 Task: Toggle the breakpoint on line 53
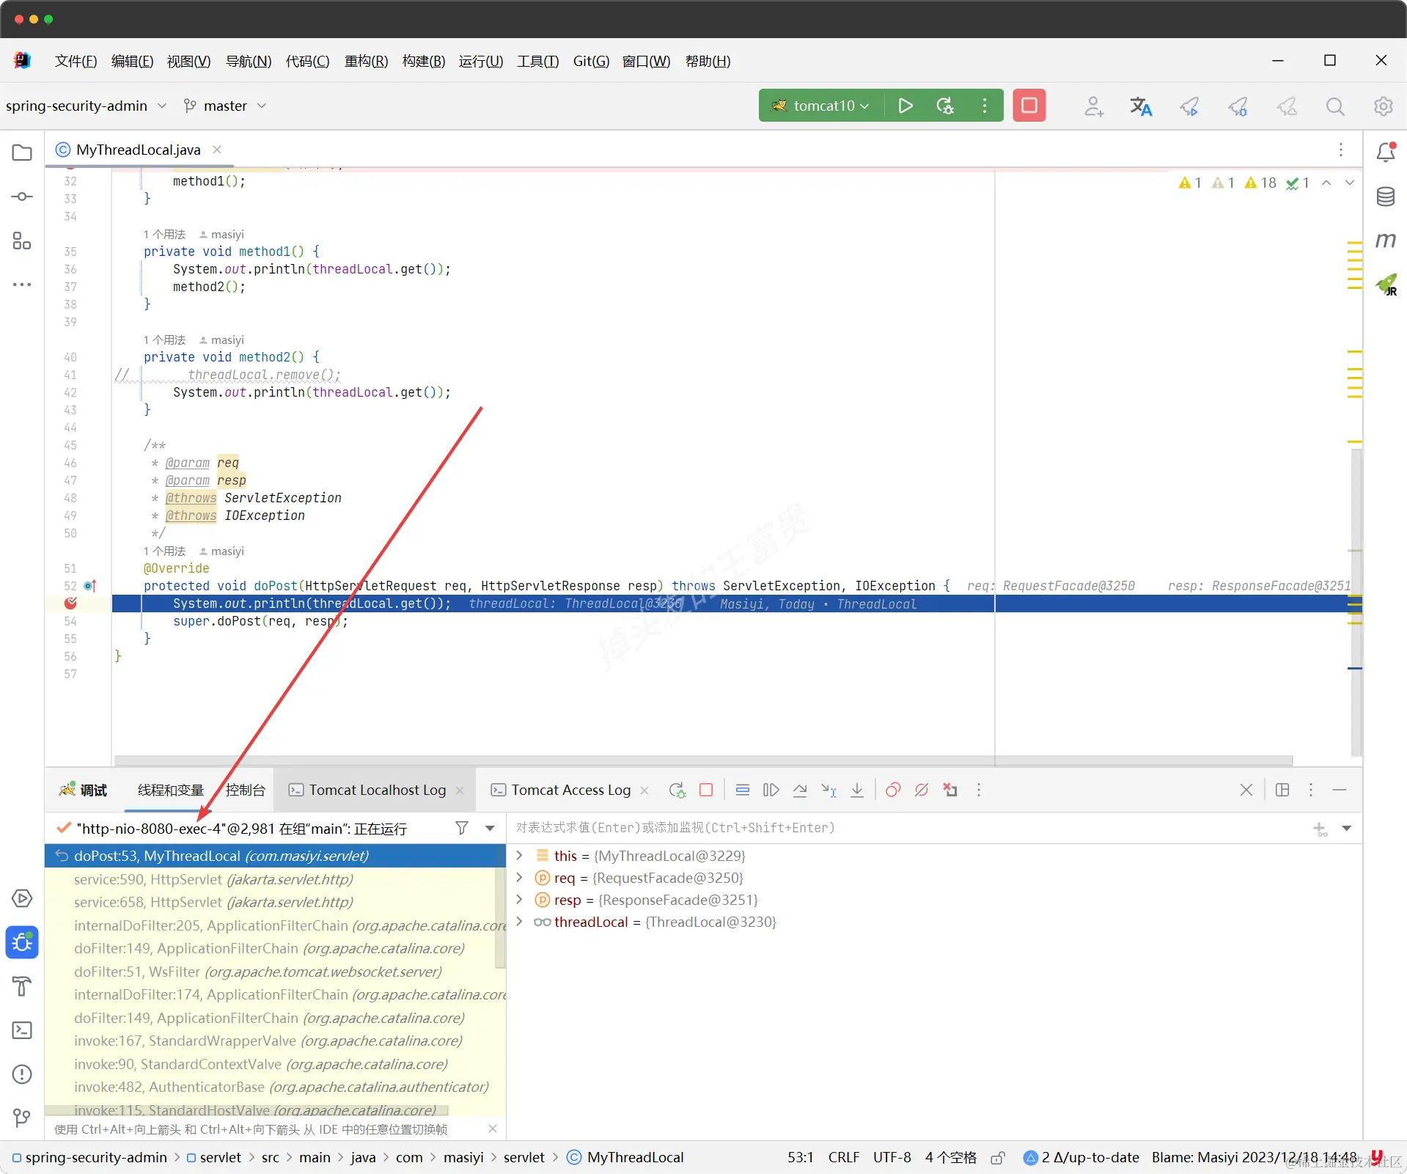click(x=70, y=603)
